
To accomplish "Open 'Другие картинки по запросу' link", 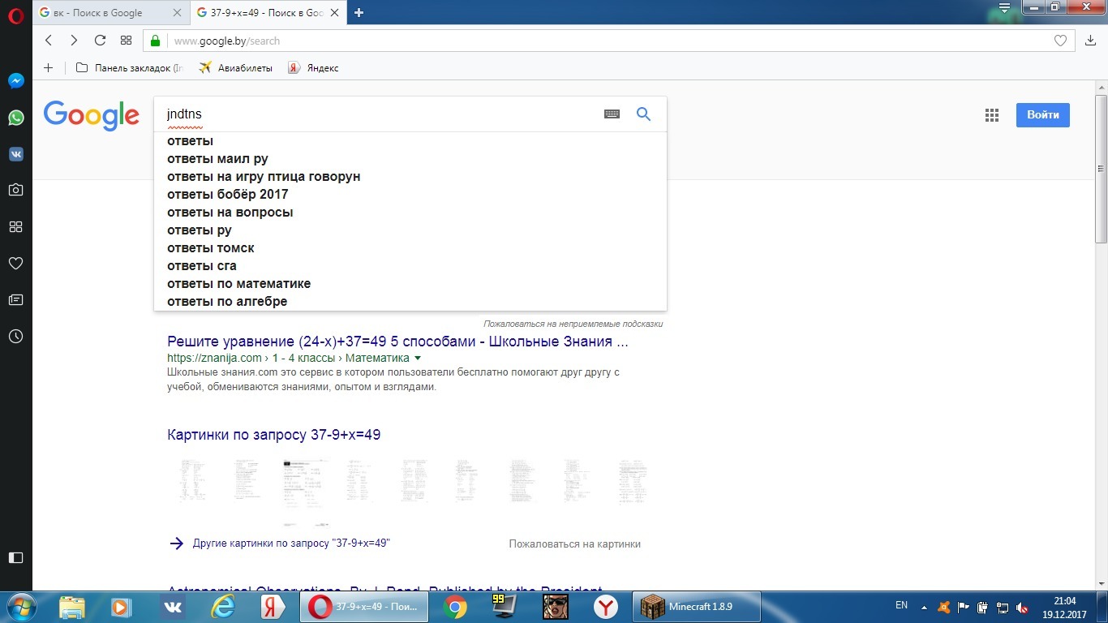I will [291, 544].
